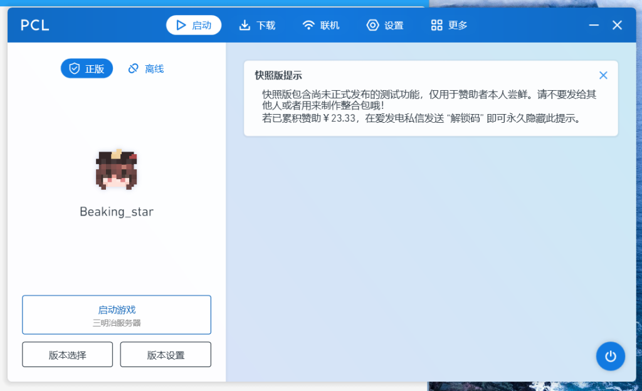Click the download arrow icon next to 下载

point(245,25)
